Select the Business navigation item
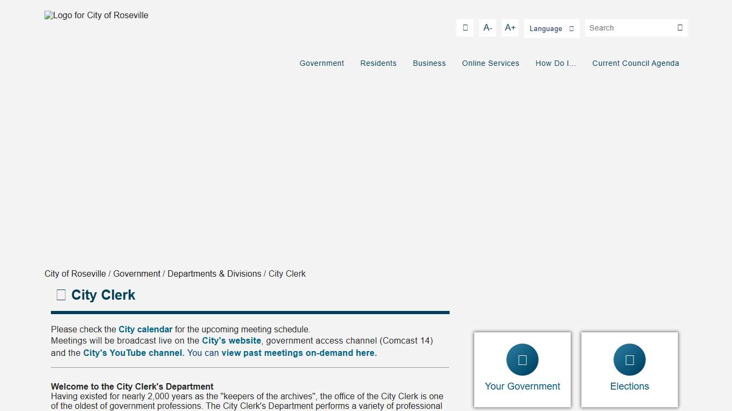Viewport: 732px width, 411px height. pos(429,63)
